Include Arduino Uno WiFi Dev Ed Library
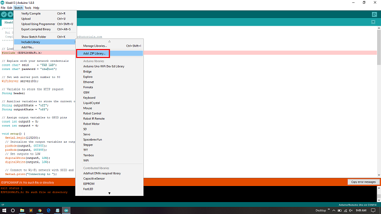This screenshot has height=214, width=381. pos(110,66)
